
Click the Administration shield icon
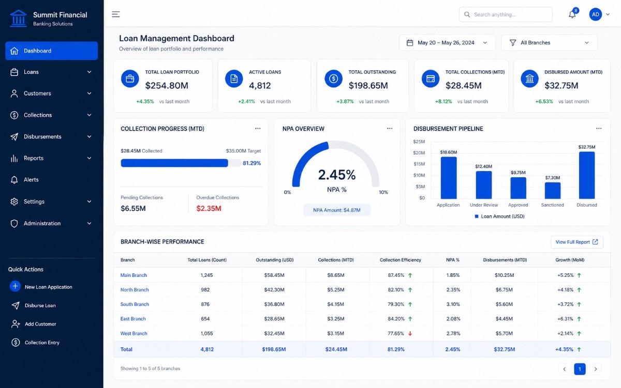[14, 223]
